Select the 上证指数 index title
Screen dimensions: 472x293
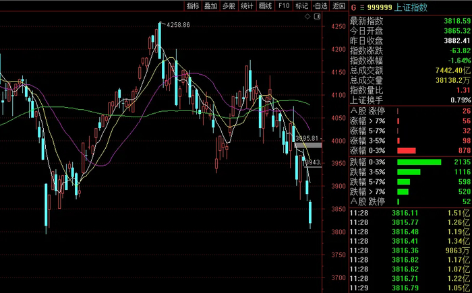(411, 7)
